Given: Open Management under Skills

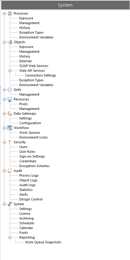Looking at the screenshot, I should [29, 94].
